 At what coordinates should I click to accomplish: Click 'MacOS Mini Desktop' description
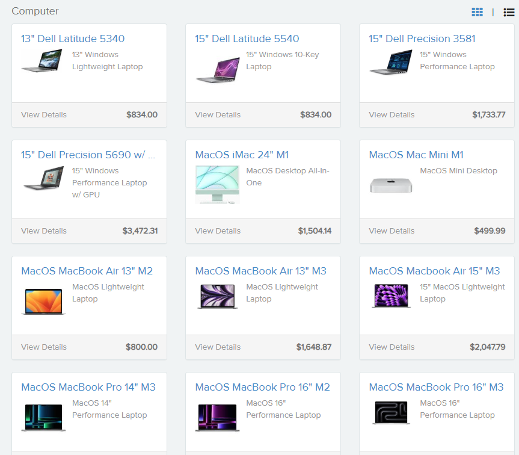click(x=458, y=171)
